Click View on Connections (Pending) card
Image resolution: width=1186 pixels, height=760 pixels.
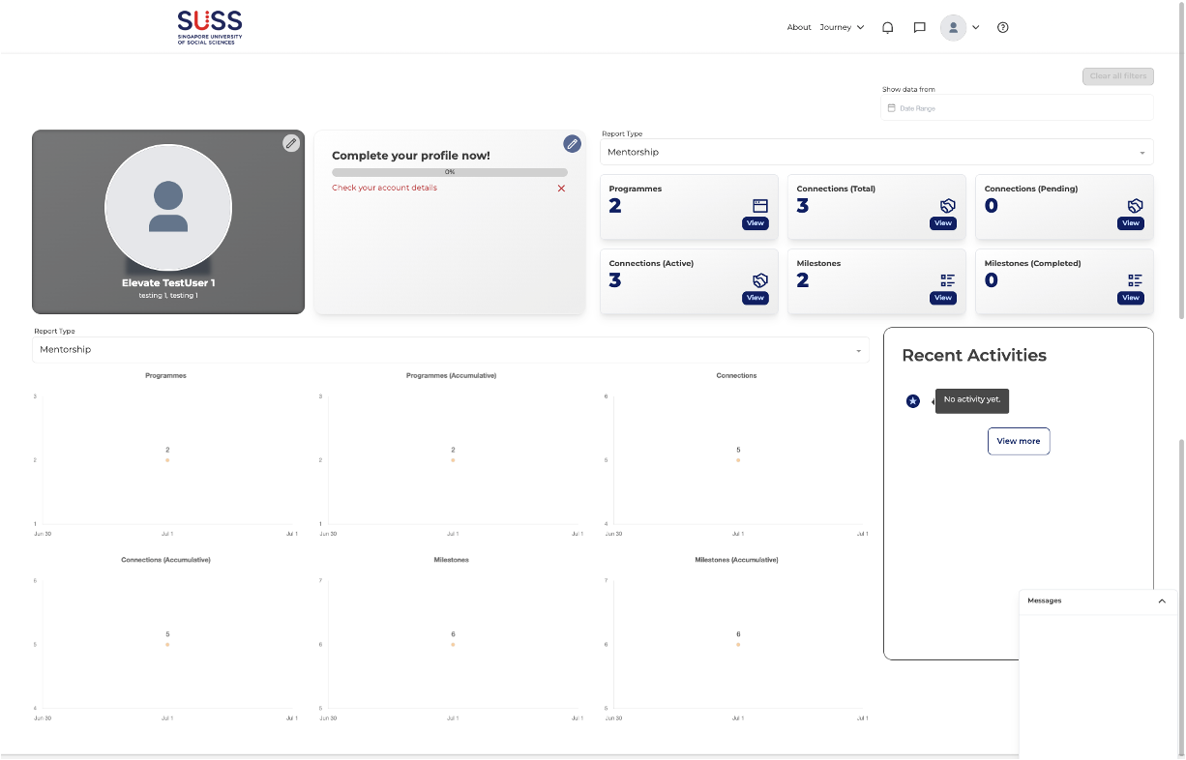point(1130,223)
